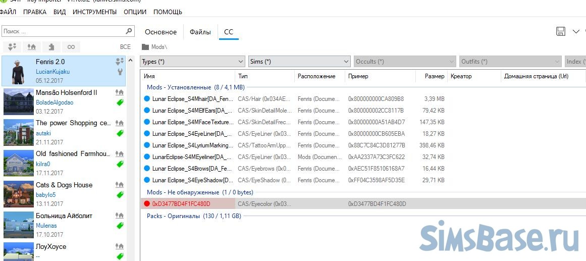Click the wrench icon on Fenris 2.0

point(120,72)
